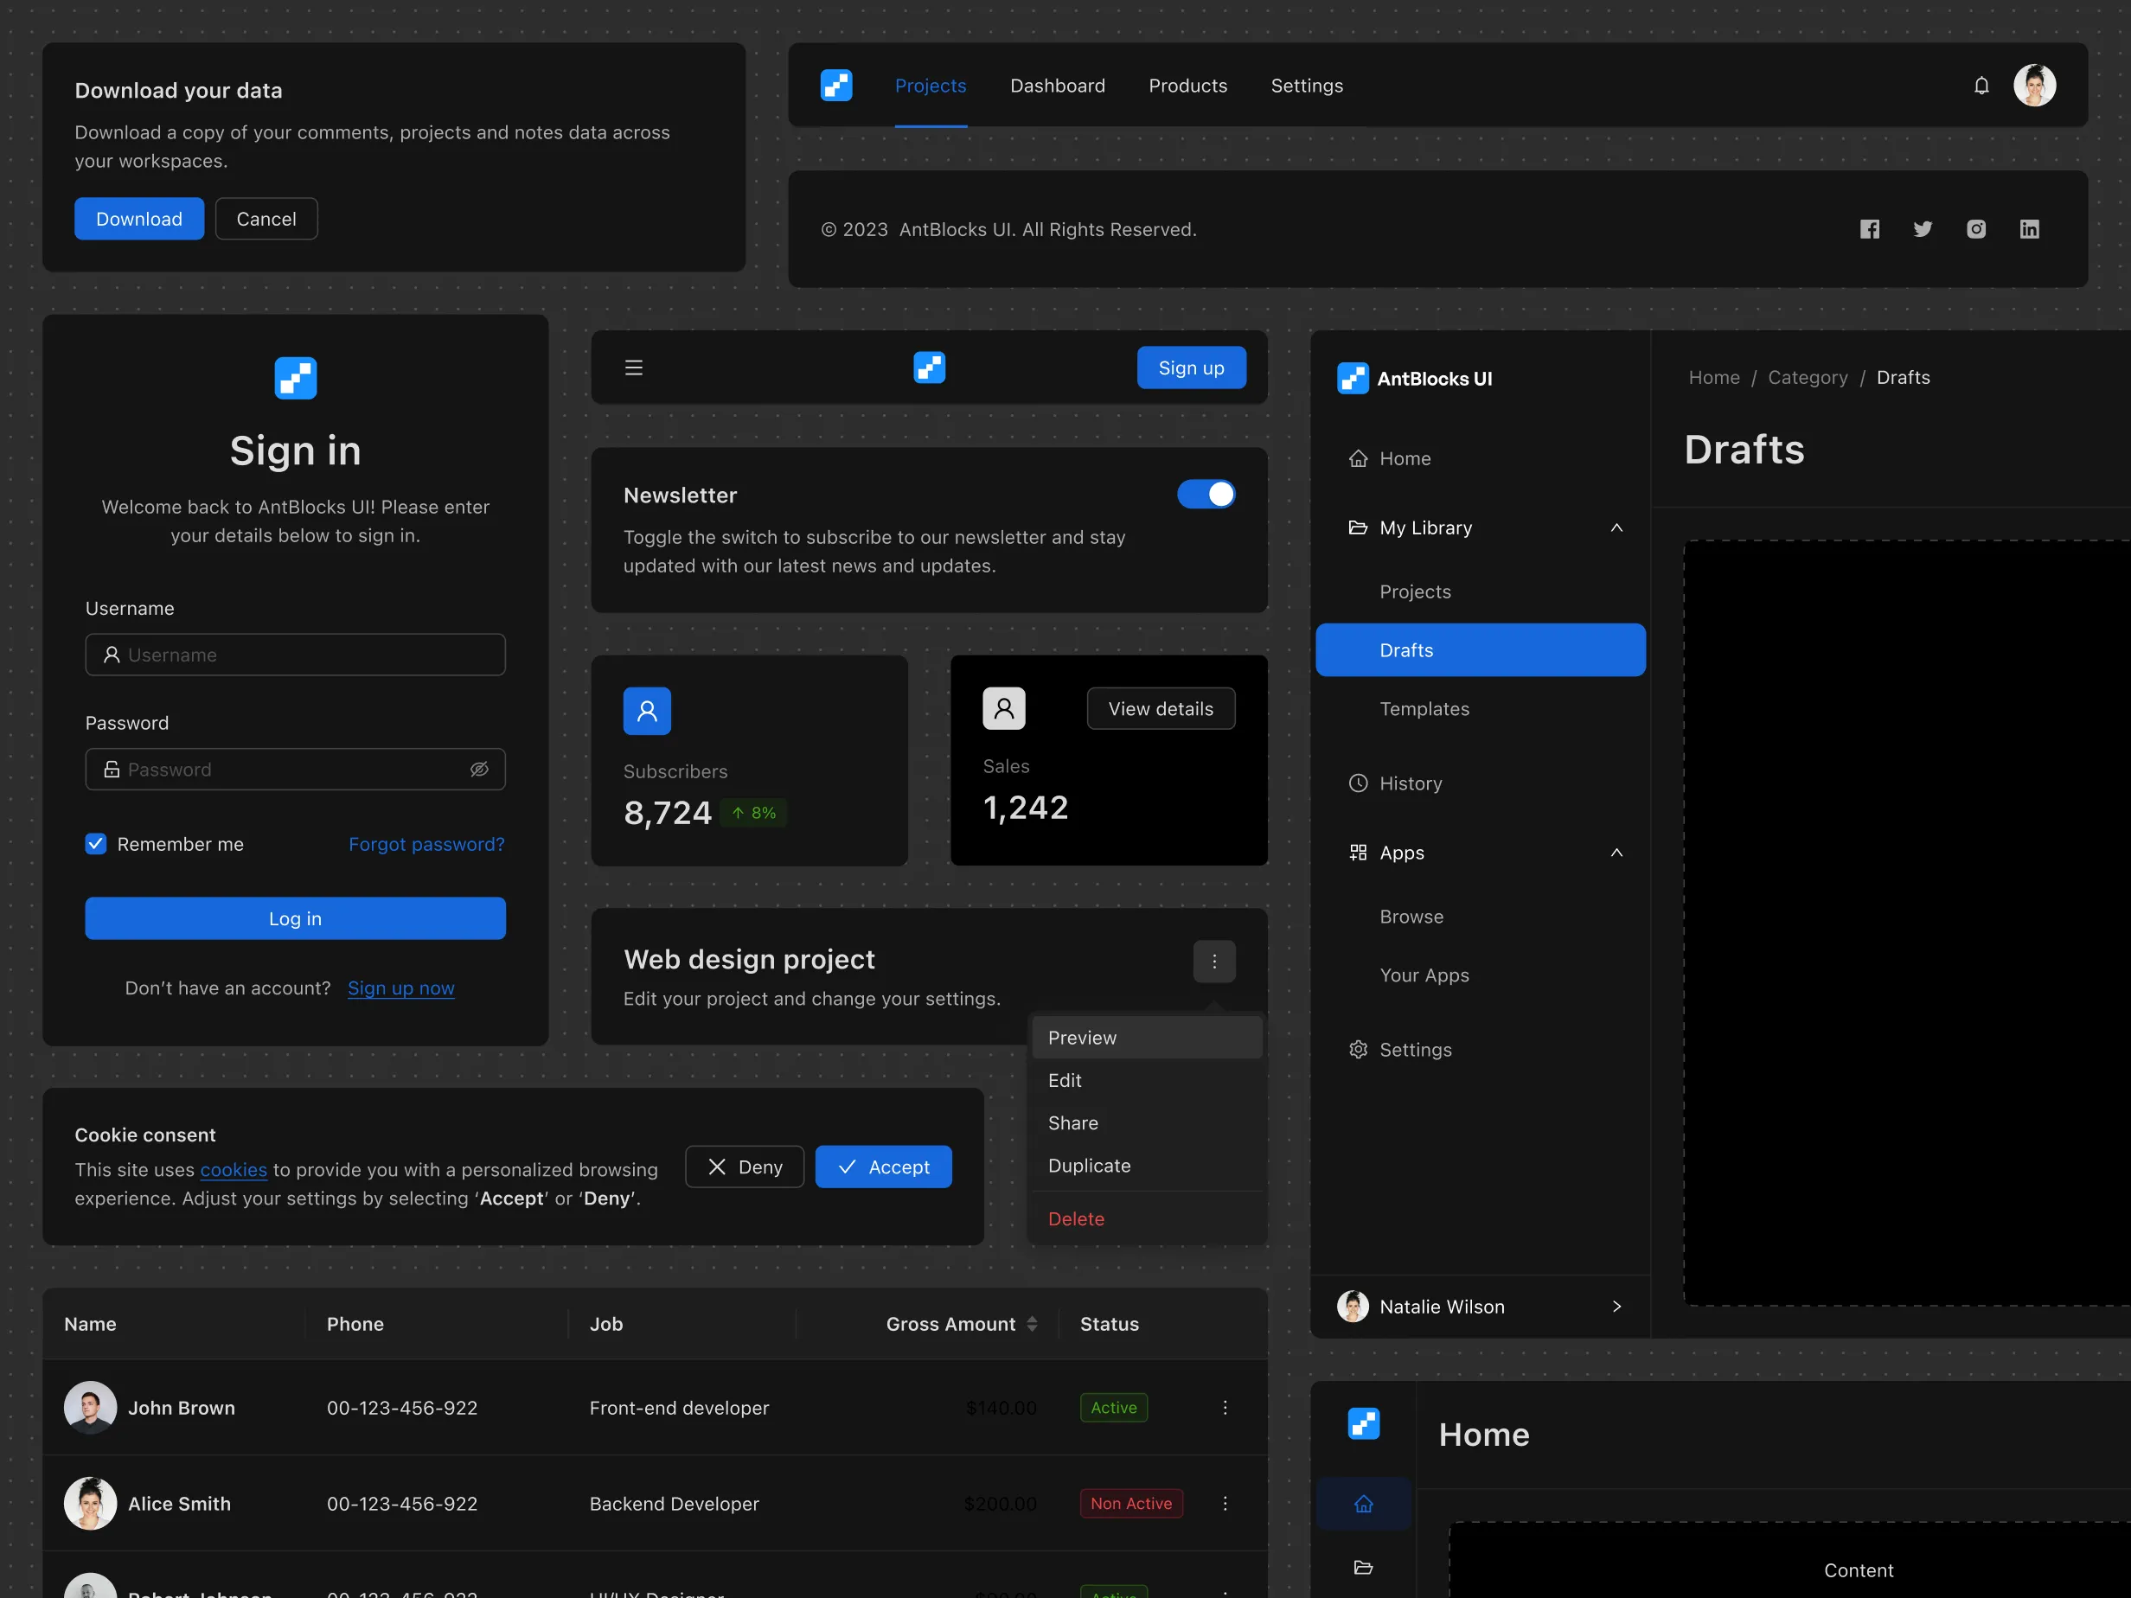The width and height of the screenshot is (2131, 1598).
Task: Click the profile avatar in the top navbar
Action: [2035, 85]
